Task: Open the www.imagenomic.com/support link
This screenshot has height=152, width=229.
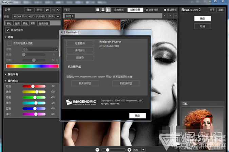Action: (90, 77)
